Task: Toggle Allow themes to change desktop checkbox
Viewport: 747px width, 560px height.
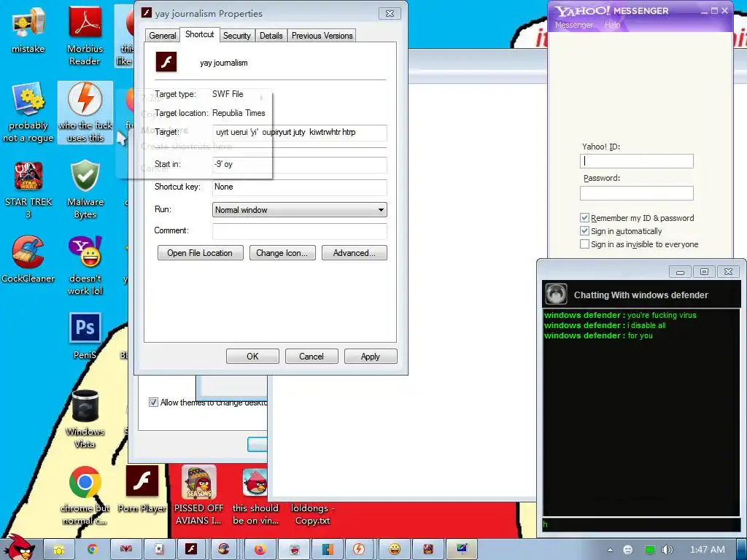Action: click(153, 402)
